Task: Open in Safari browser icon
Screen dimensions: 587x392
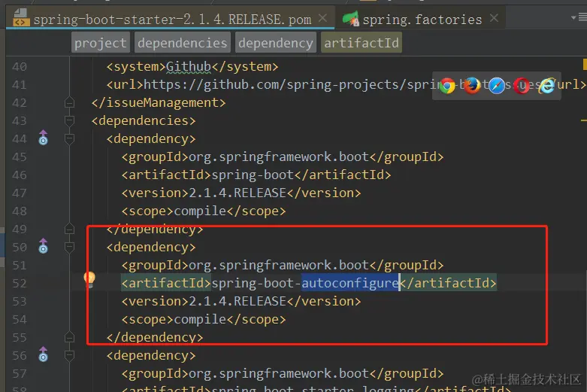Action: tap(497, 86)
